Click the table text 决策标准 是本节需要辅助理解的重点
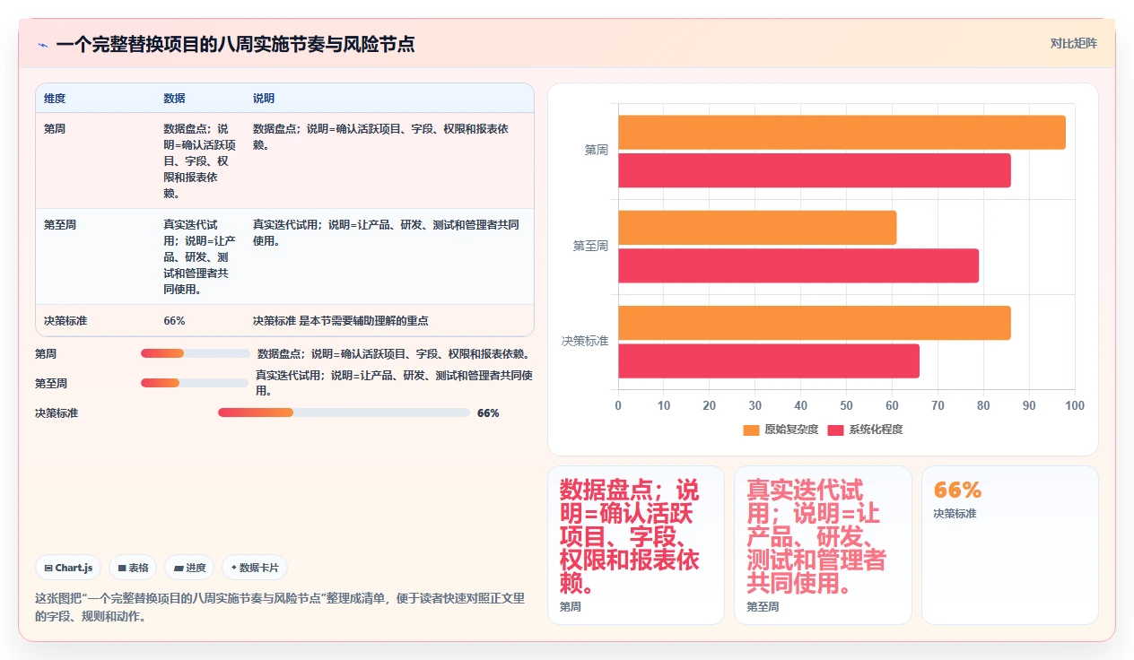Screen dimensions: 1134x660 (341, 320)
